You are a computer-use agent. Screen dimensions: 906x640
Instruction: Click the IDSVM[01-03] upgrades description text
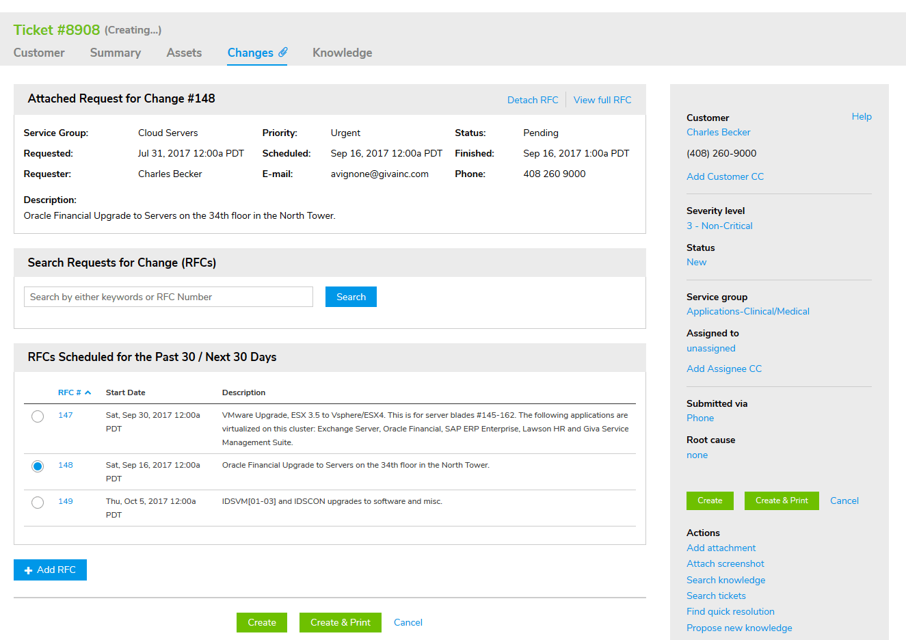332,501
